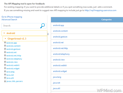Select android.view in the sidebar tree

[12, 62]
